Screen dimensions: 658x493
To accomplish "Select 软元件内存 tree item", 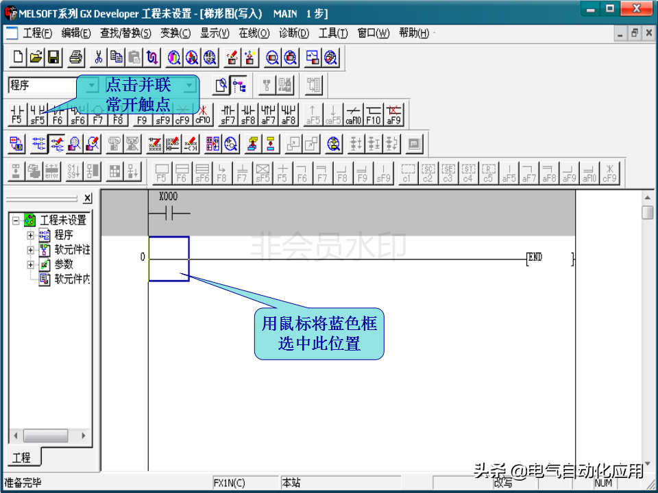I will click(x=64, y=279).
